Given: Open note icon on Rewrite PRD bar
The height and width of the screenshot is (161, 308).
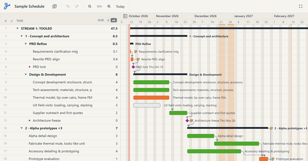Looking at the screenshot, I should (x=138, y=59).
